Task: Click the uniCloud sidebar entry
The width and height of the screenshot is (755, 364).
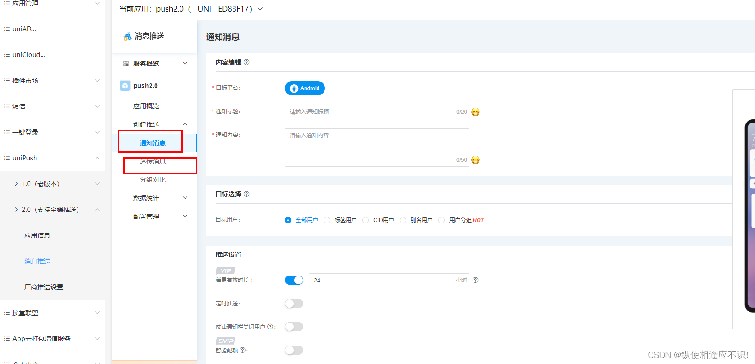Action: [x=29, y=55]
